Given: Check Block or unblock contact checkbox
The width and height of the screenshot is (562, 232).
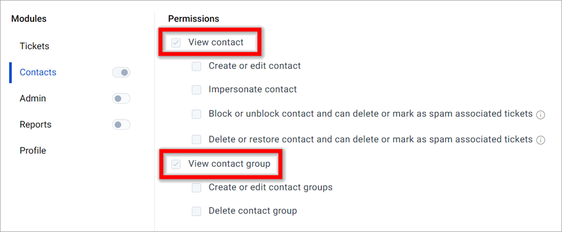Looking at the screenshot, I should [197, 114].
